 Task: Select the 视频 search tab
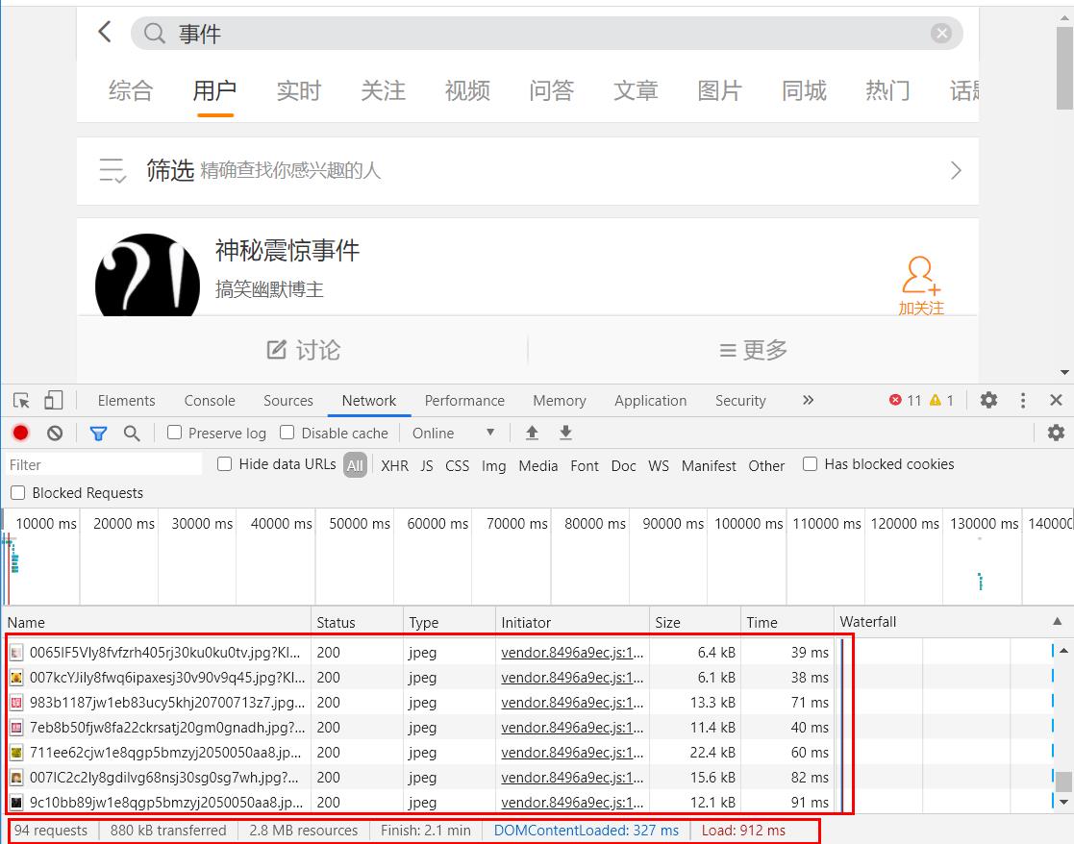click(467, 90)
